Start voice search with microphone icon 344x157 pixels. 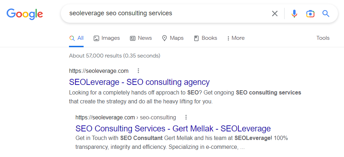click(x=294, y=13)
